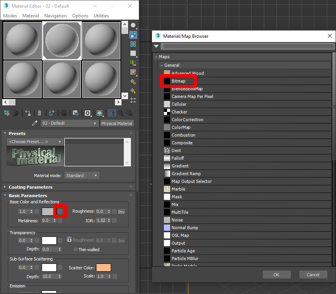Click white Transparency color swatch

49,240
